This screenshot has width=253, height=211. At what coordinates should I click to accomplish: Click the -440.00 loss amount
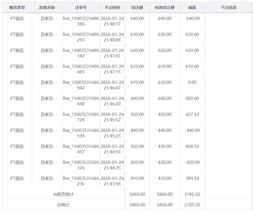(192, 130)
